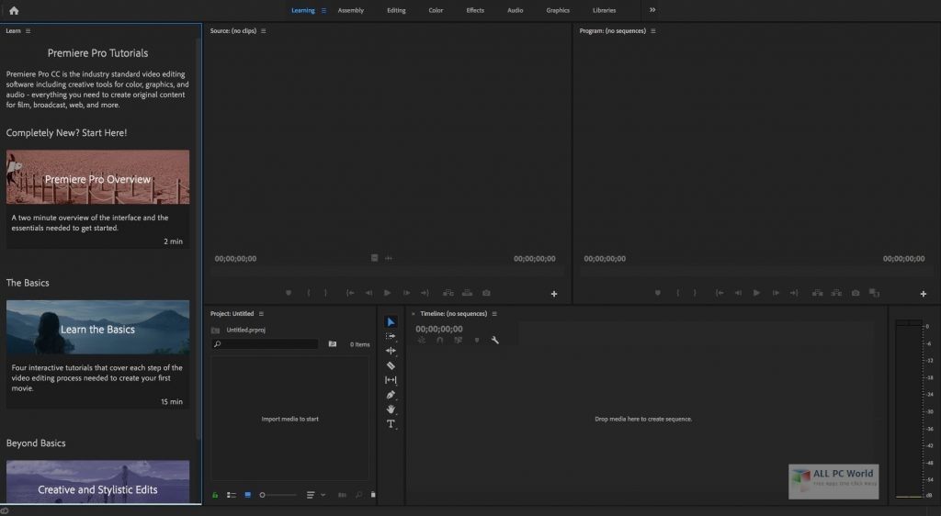Switch Project panel to List View
This screenshot has width=941, height=516.
(231, 495)
